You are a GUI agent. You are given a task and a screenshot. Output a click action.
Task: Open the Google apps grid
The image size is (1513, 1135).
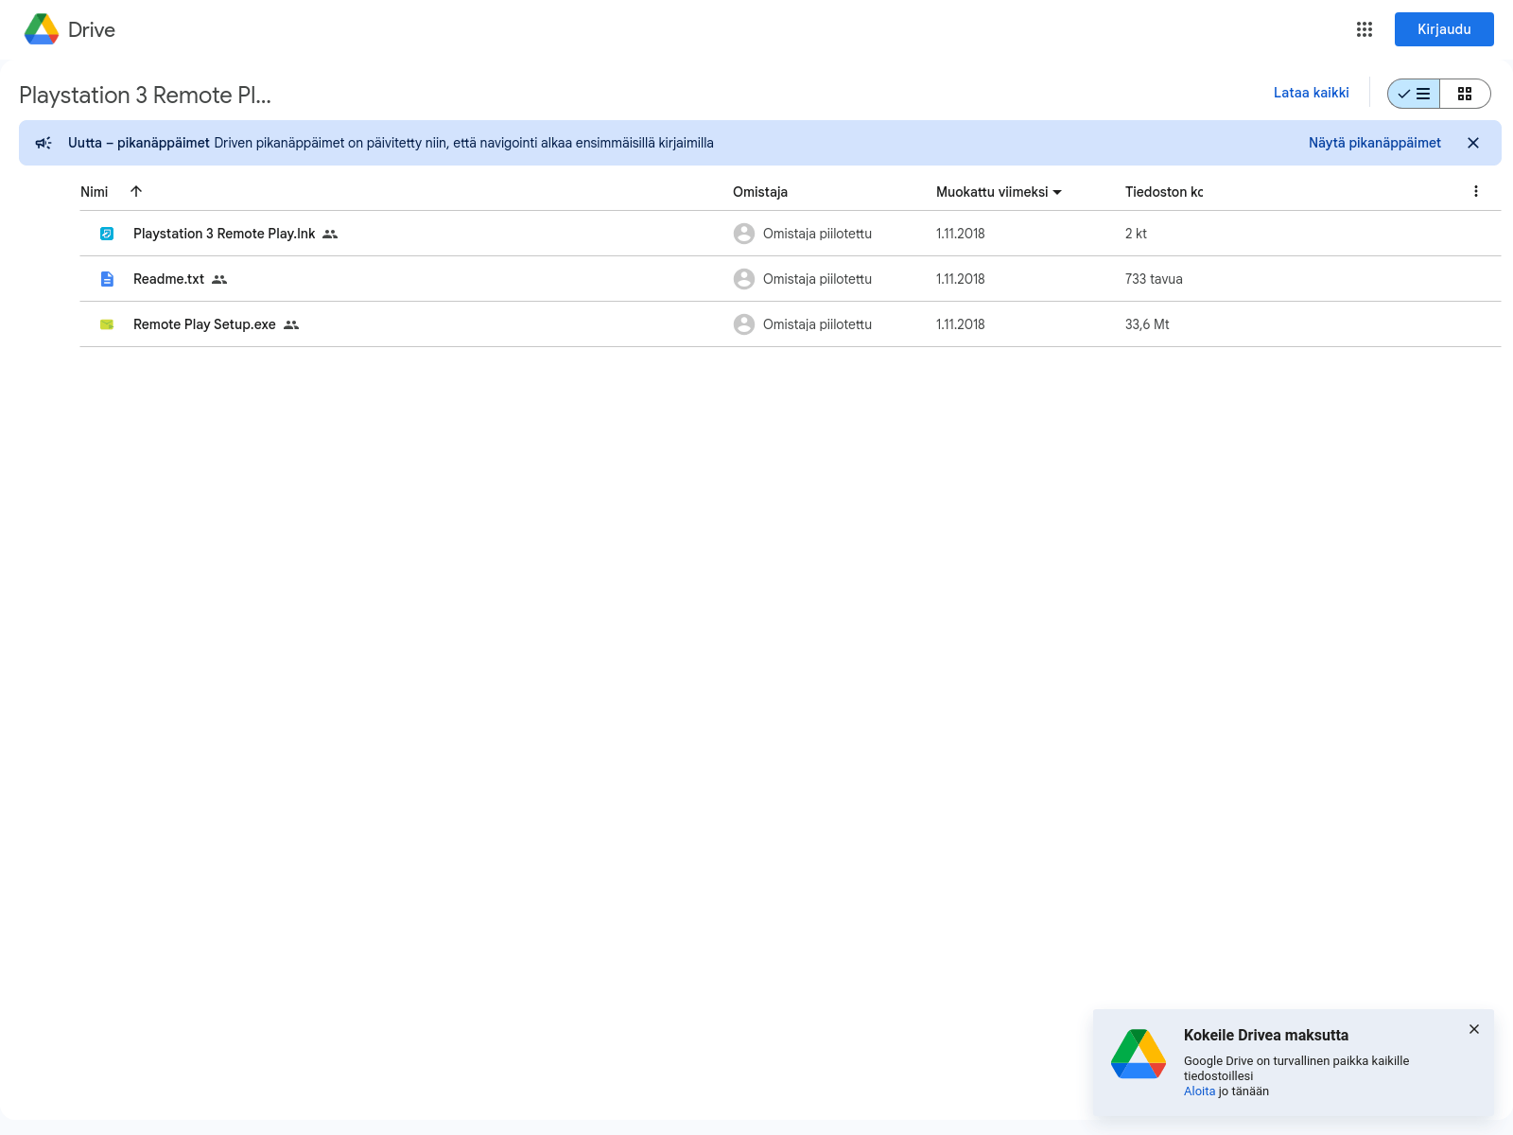pyautogui.click(x=1364, y=29)
